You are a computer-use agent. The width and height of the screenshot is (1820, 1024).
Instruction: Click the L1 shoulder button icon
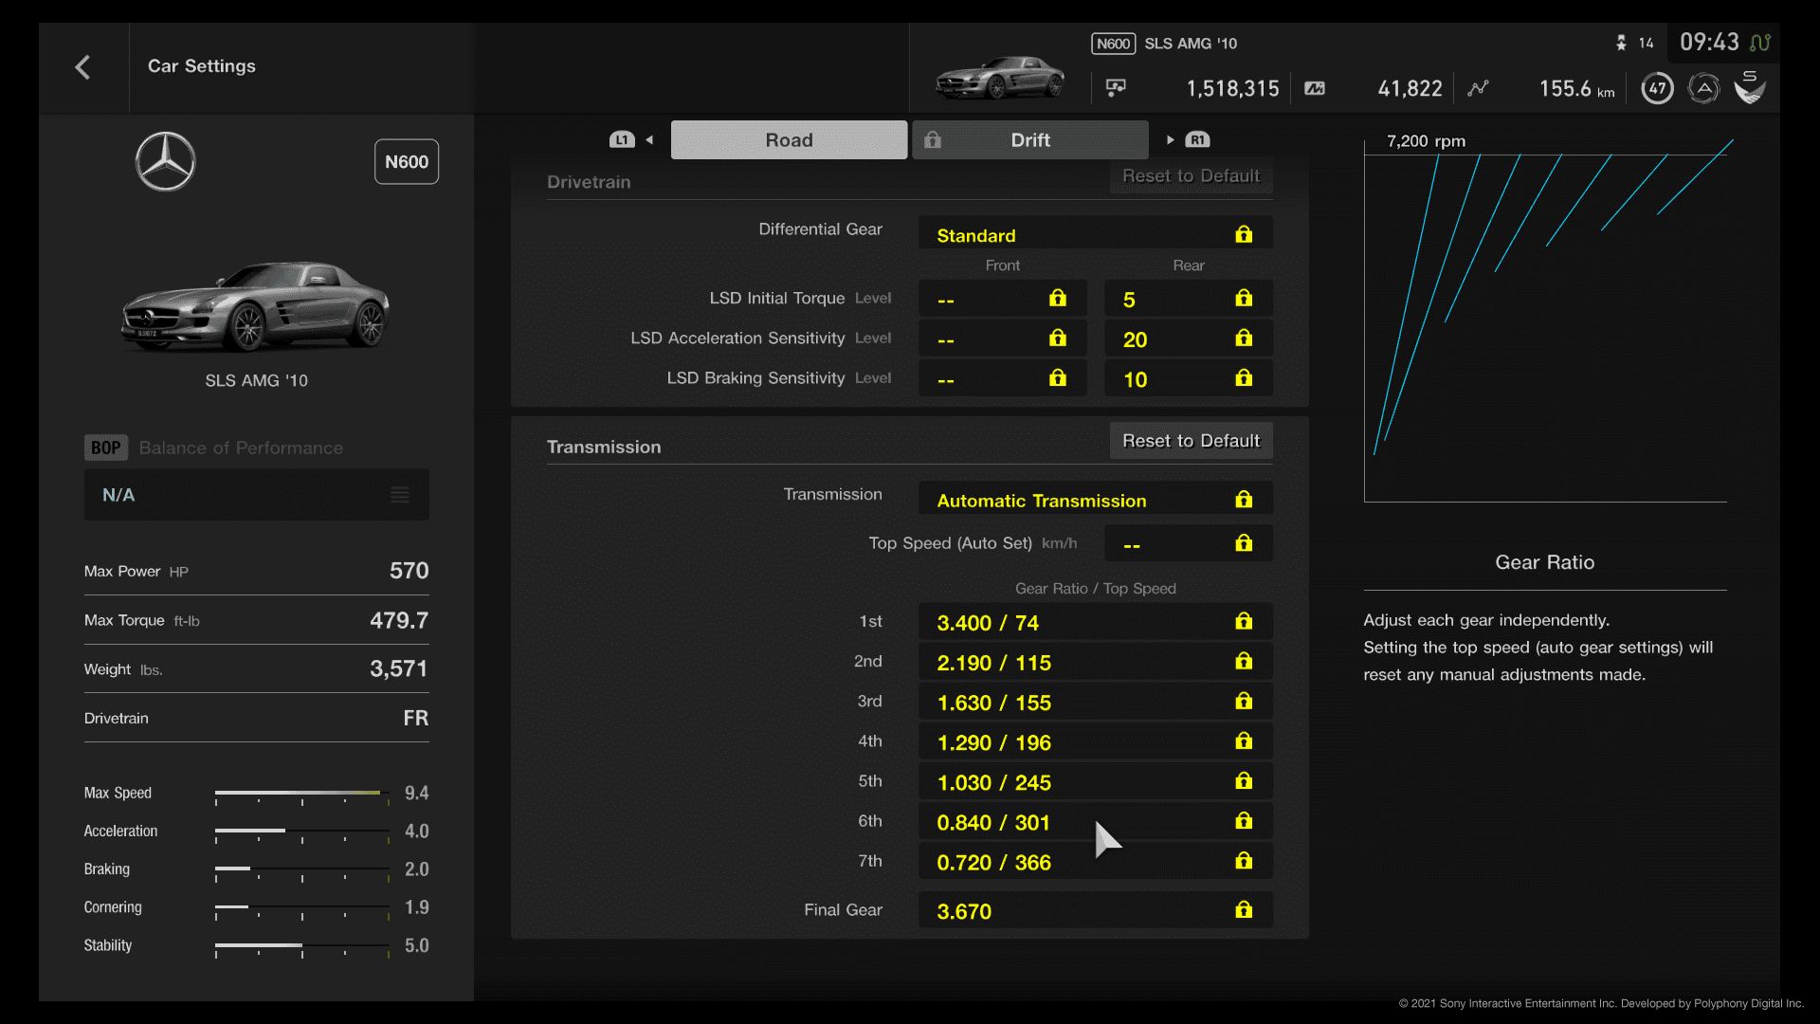tap(622, 140)
